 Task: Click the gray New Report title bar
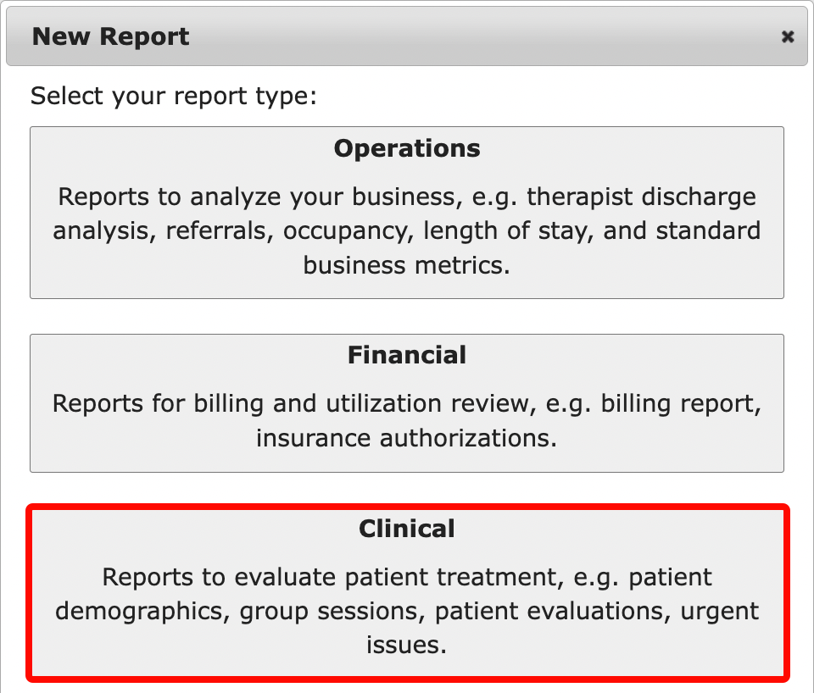pyautogui.click(x=424, y=36)
